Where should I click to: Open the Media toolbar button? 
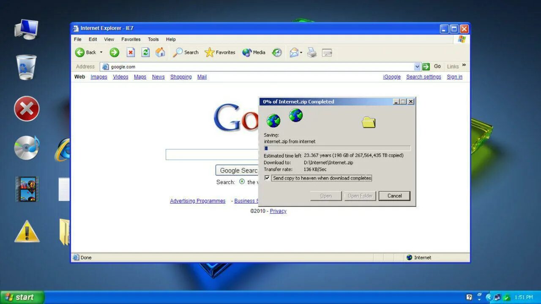[254, 52]
